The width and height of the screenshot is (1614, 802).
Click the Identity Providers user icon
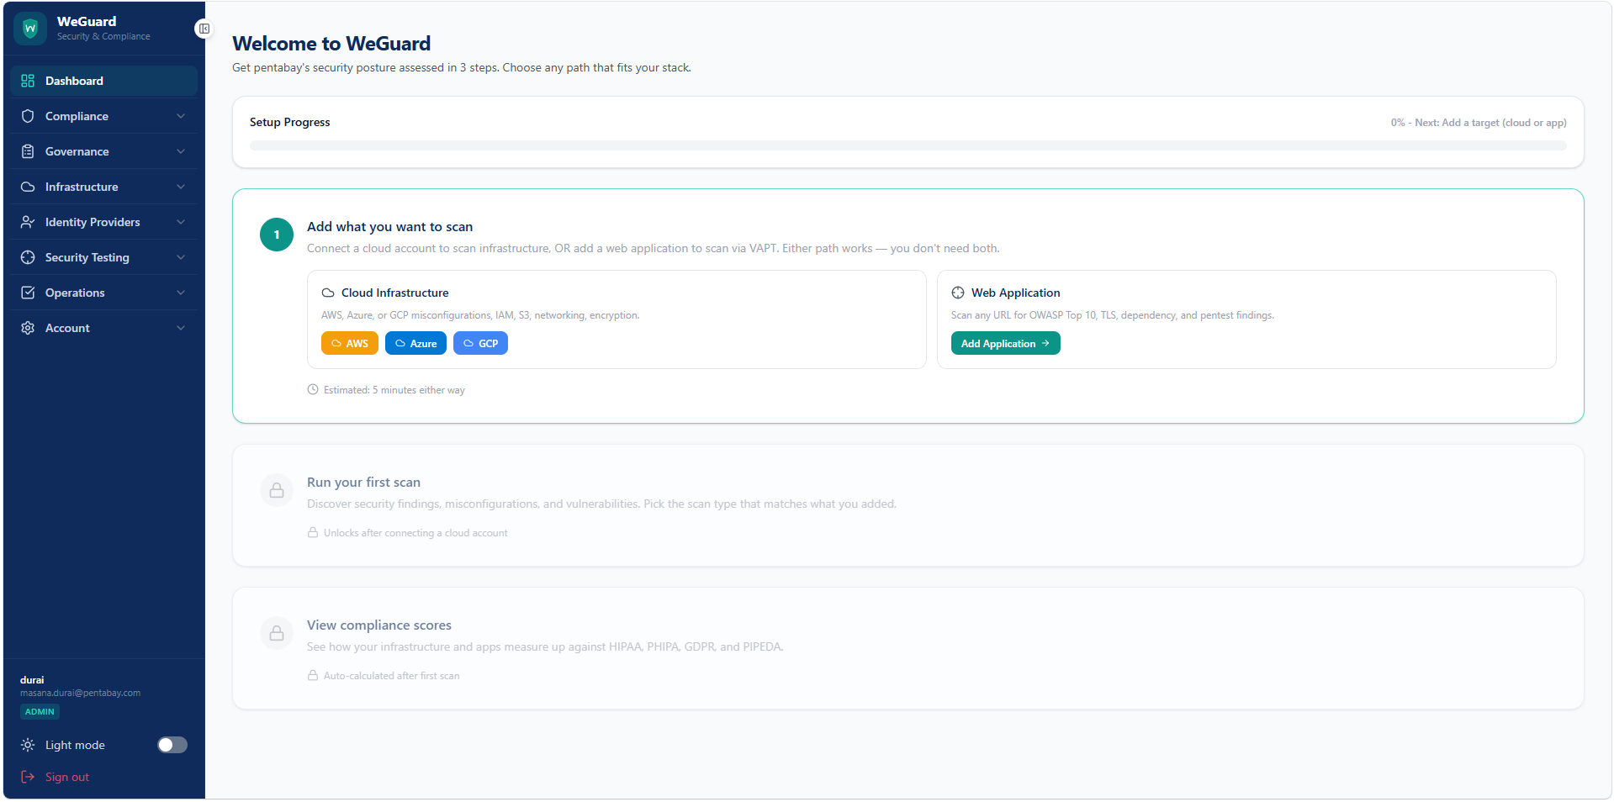tap(28, 222)
